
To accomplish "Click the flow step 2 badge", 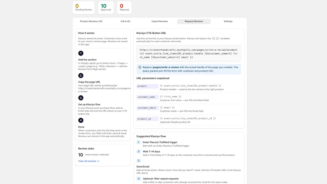I will pos(139,151).
